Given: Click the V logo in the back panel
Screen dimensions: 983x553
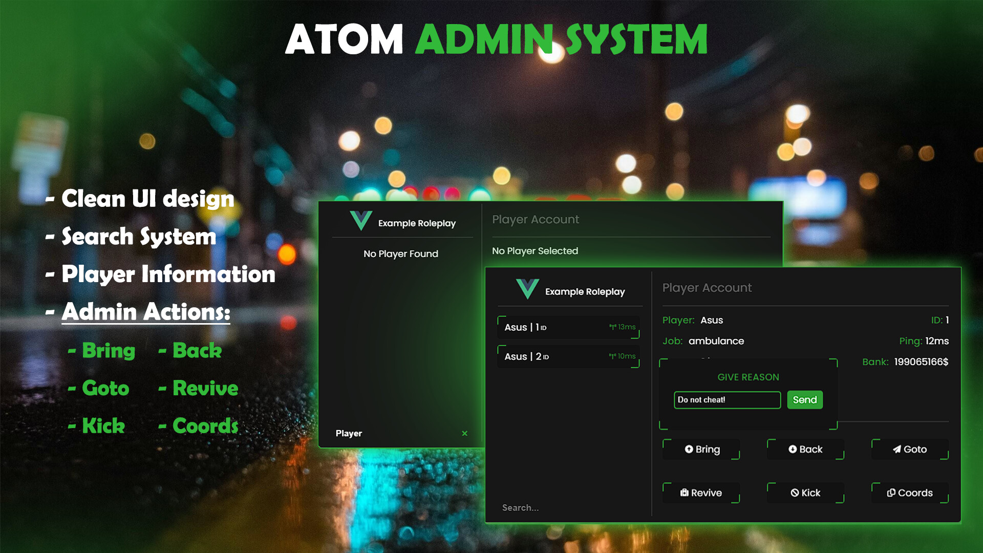Looking at the screenshot, I should coord(361,221).
